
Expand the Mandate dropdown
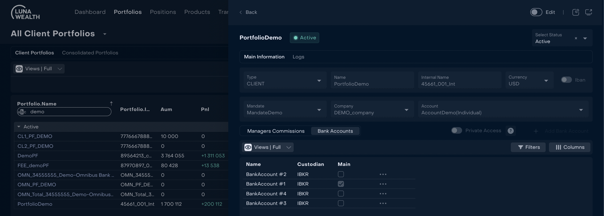[x=319, y=110]
